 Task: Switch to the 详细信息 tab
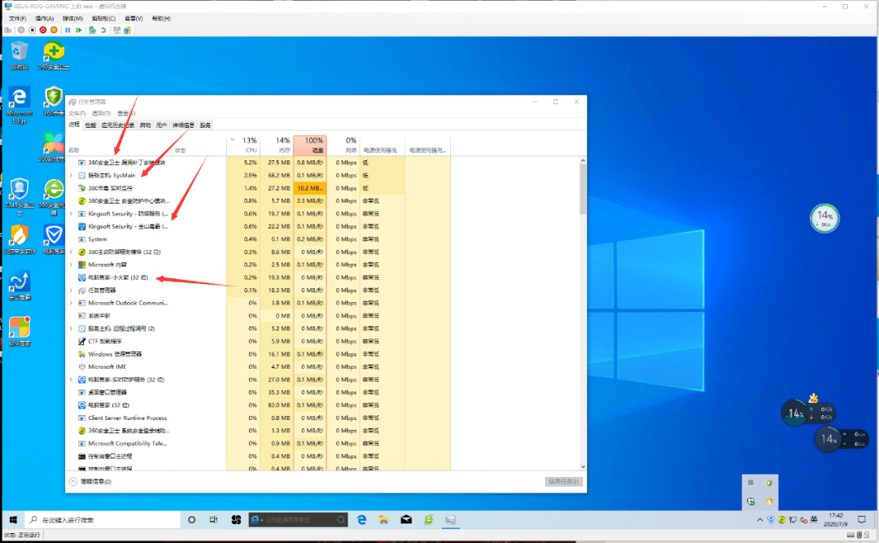point(183,125)
